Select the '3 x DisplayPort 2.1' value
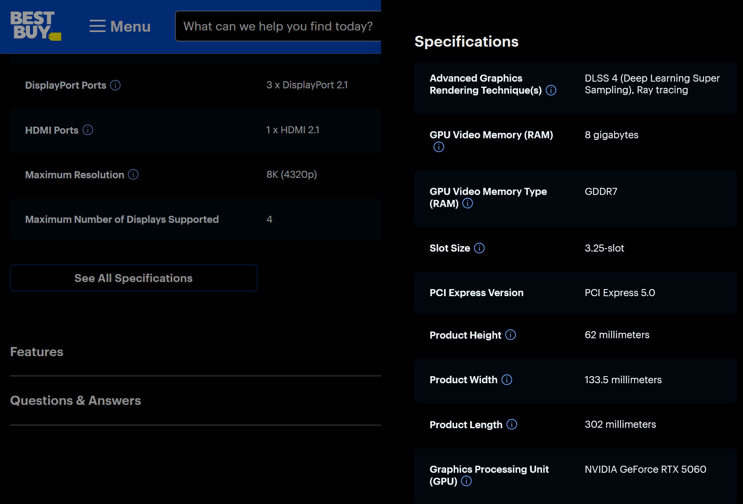This screenshot has height=504, width=743. coord(307,85)
